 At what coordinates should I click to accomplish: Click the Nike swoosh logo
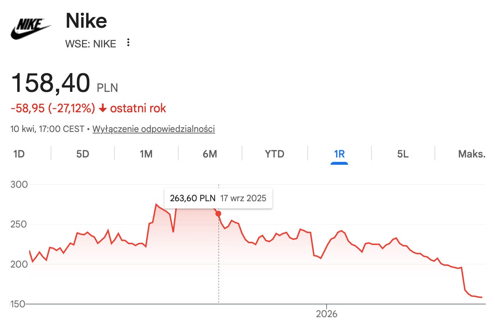31,29
